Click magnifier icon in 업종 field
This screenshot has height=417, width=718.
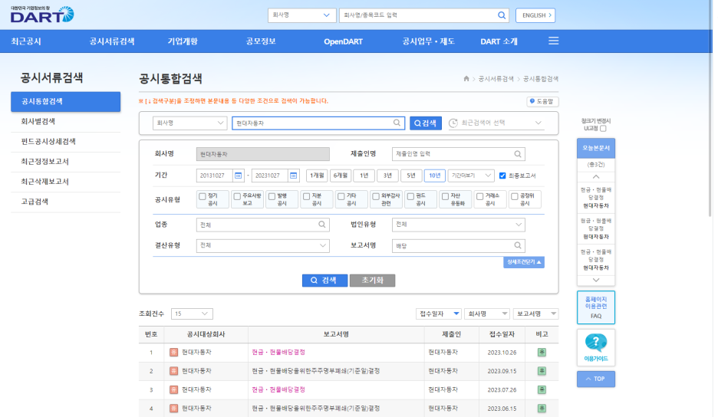coord(322,225)
